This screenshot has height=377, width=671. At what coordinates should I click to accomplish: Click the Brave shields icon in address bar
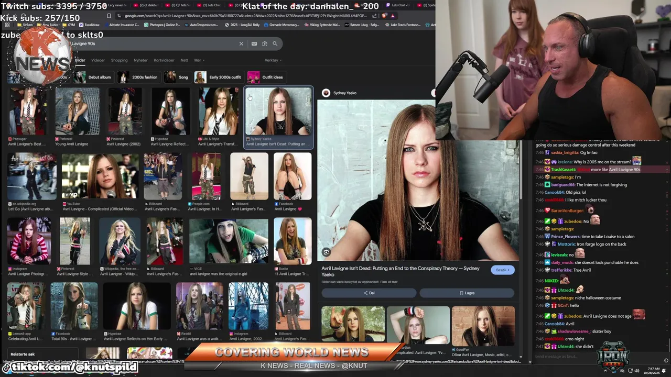click(385, 16)
